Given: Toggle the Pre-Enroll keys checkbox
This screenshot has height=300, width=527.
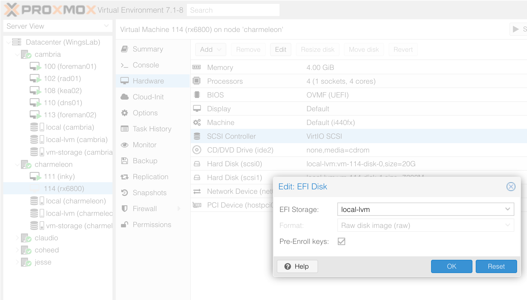Looking at the screenshot, I should tap(342, 241).
